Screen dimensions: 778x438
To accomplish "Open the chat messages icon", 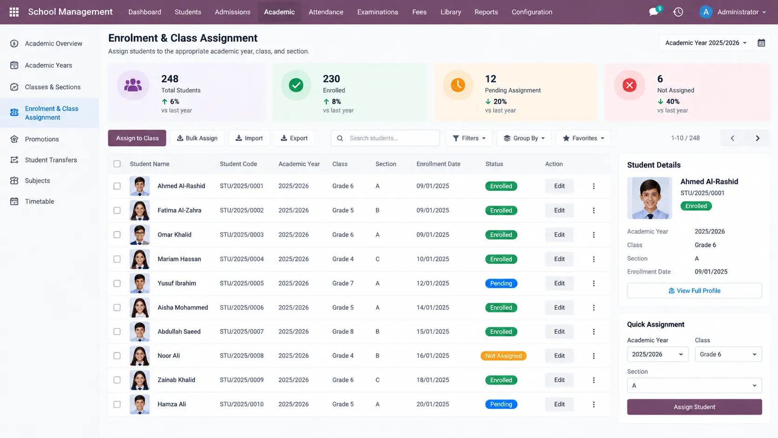I will pos(654,12).
